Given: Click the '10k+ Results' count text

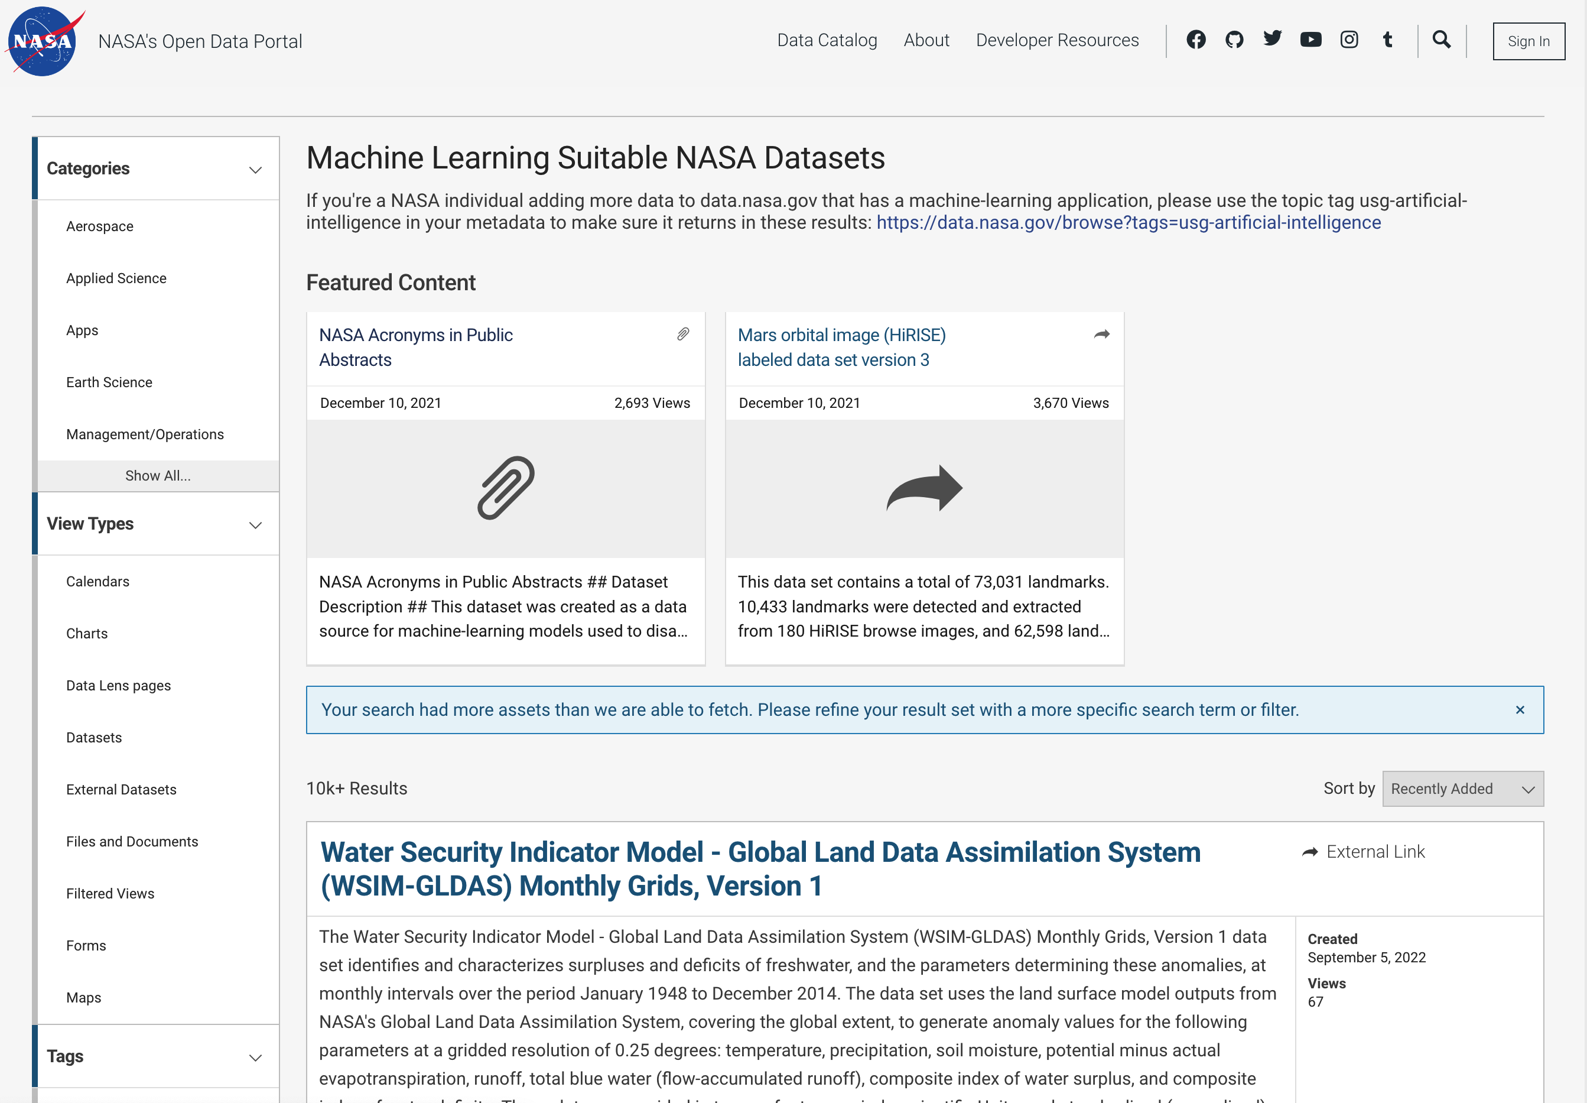Looking at the screenshot, I should click(x=356, y=789).
